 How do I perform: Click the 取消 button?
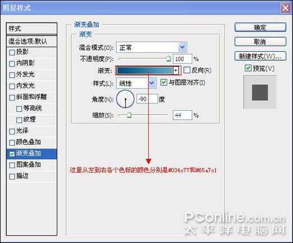coord(260,42)
